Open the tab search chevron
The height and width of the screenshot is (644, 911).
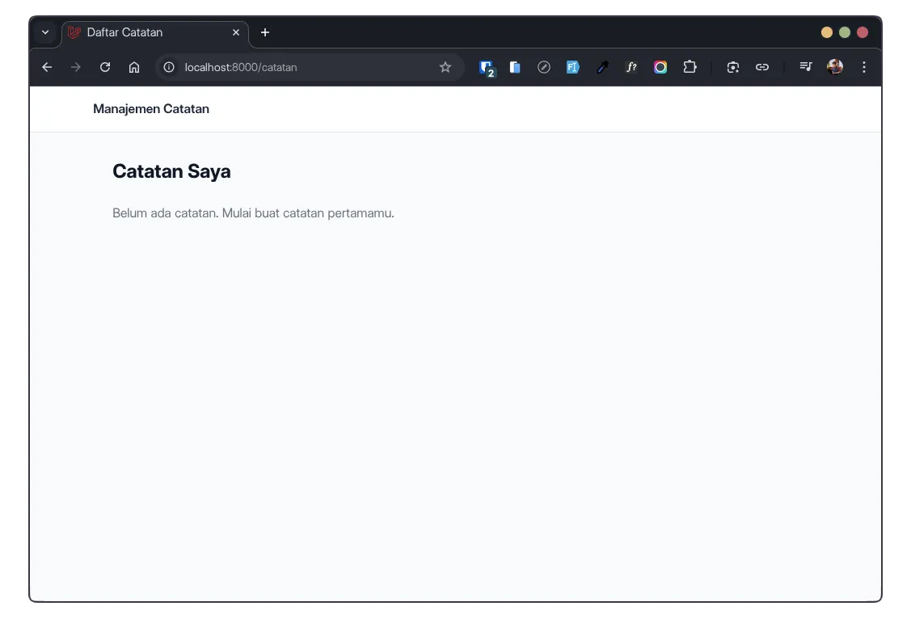(x=45, y=32)
